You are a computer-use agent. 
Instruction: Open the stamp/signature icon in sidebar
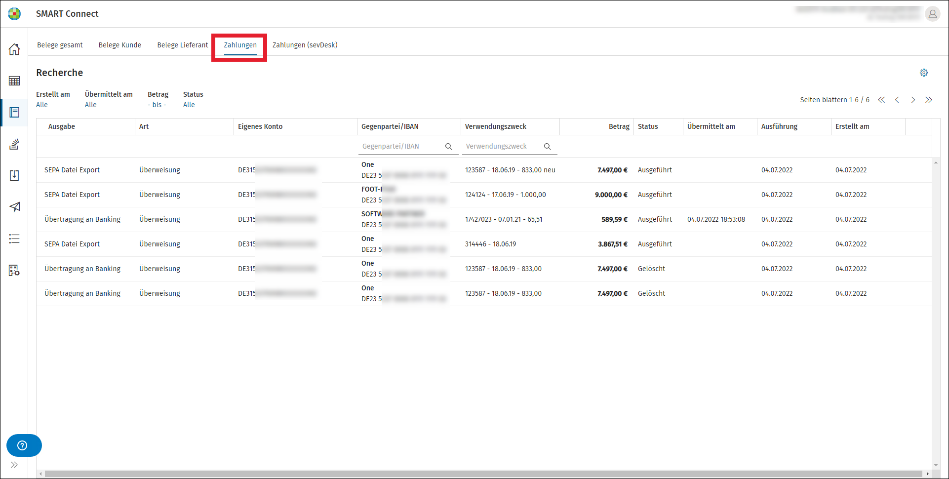(x=14, y=144)
